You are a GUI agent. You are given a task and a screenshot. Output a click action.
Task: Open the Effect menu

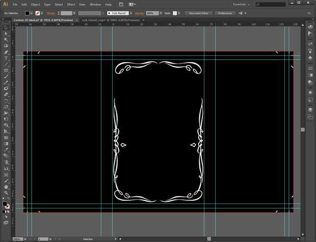(71, 4)
